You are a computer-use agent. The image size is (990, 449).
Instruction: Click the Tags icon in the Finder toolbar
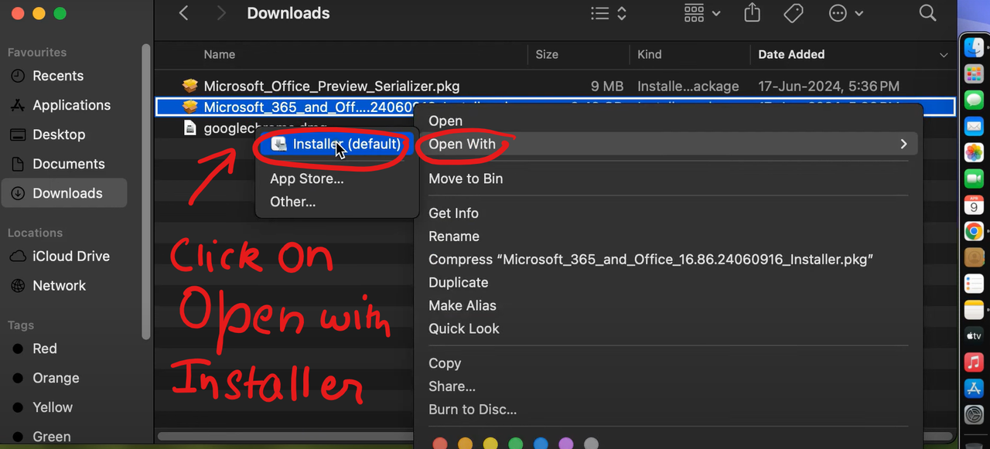click(794, 13)
